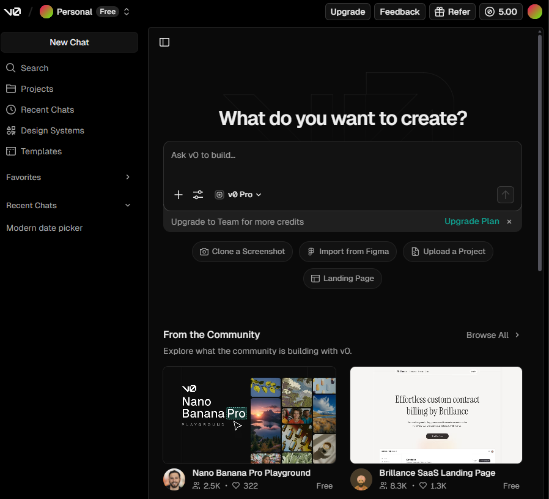The image size is (549, 499).
Task: Click the v0 logo icon
Action: pos(12,12)
